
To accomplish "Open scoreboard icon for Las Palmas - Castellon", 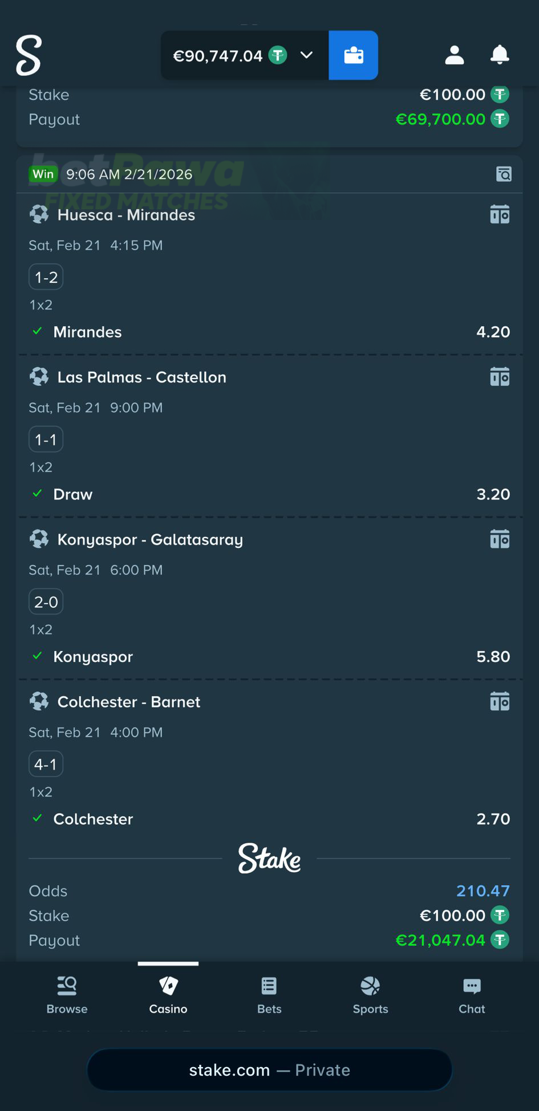I will pos(500,377).
